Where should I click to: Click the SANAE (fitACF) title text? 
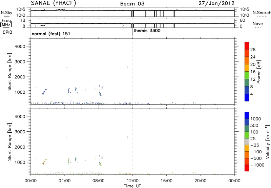tap(54, 3)
